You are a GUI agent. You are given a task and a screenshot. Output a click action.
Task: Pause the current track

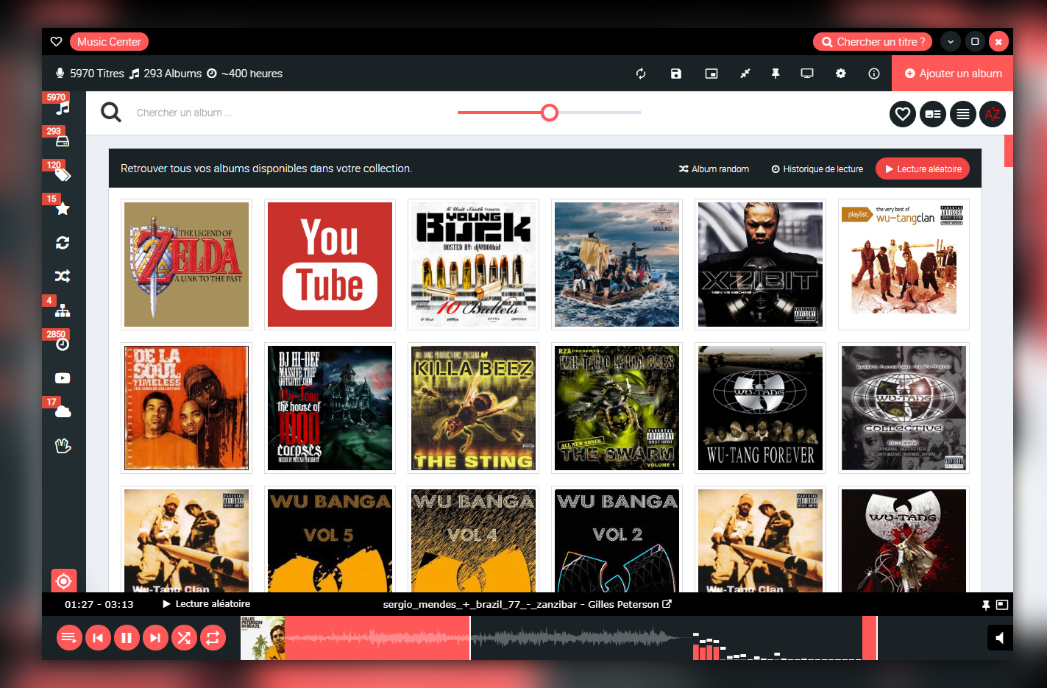point(127,638)
